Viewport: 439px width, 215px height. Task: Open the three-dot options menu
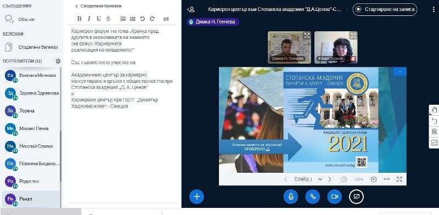434,9
